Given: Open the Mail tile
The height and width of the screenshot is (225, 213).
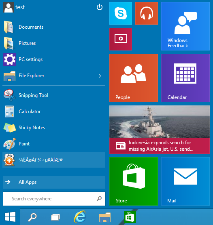Looking at the screenshot, I should pyautogui.click(x=185, y=181).
